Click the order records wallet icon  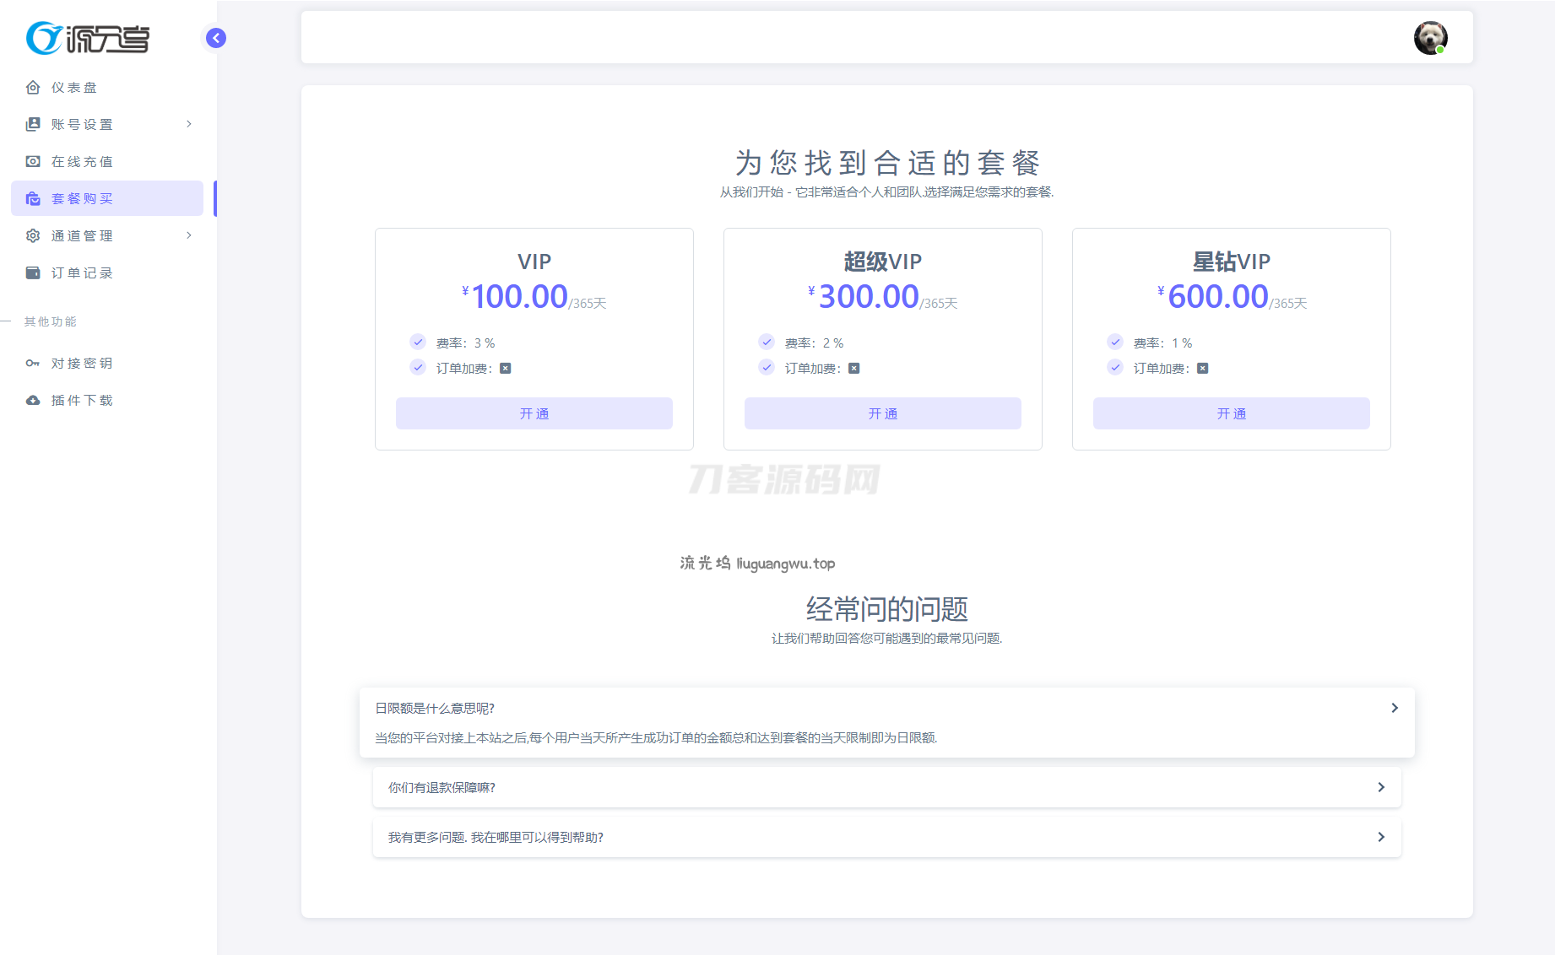[33, 272]
